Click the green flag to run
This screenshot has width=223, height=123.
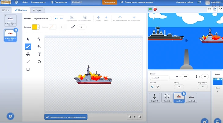[x=150, y=9]
